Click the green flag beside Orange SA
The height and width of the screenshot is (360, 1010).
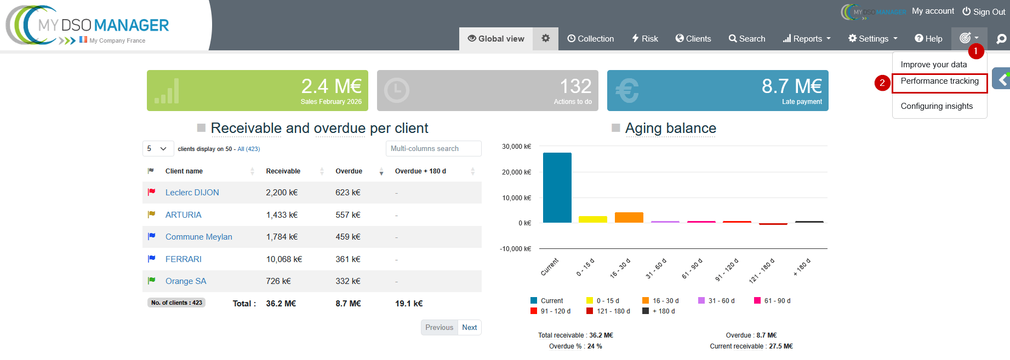pyautogui.click(x=152, y=281)
